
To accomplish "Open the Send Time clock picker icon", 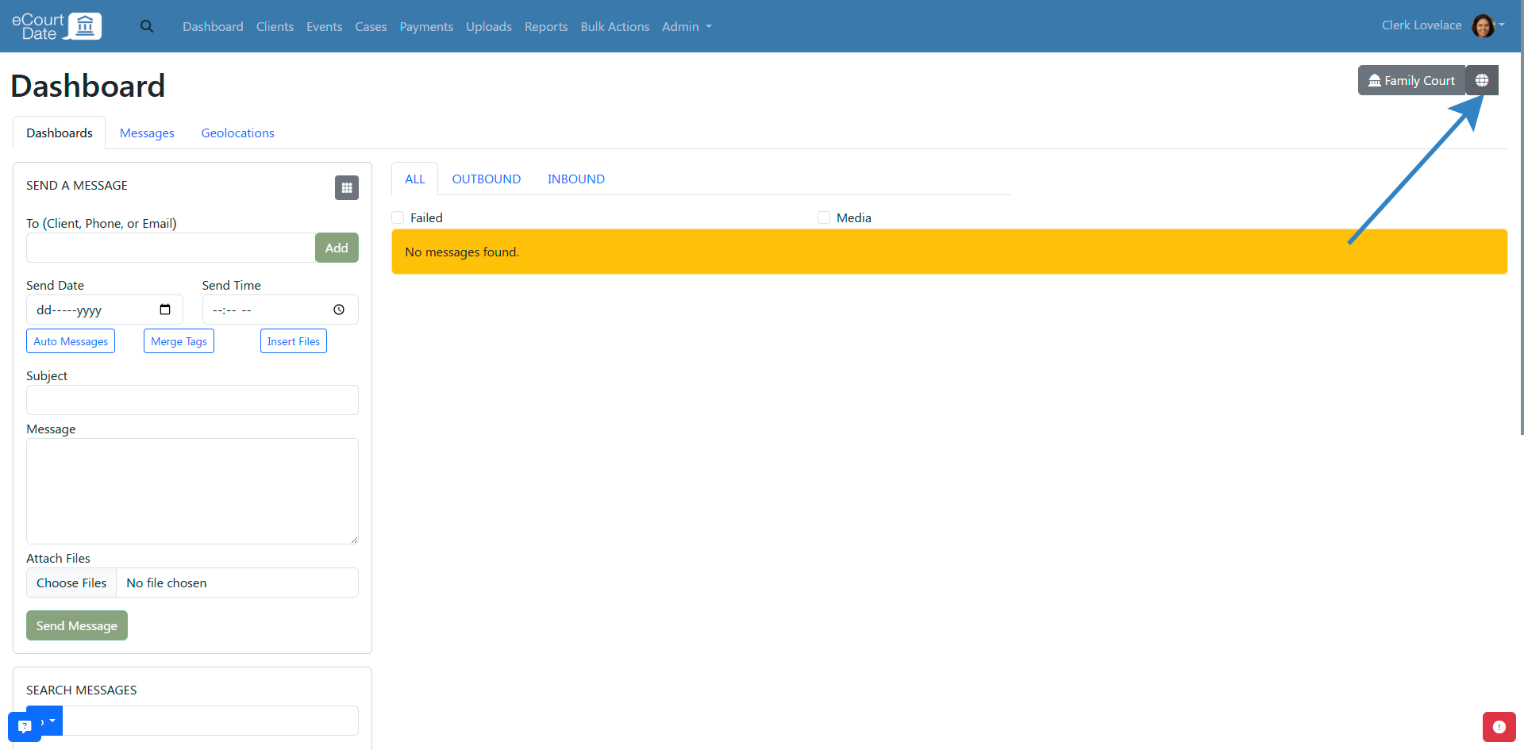I will (x=339, y=310).
